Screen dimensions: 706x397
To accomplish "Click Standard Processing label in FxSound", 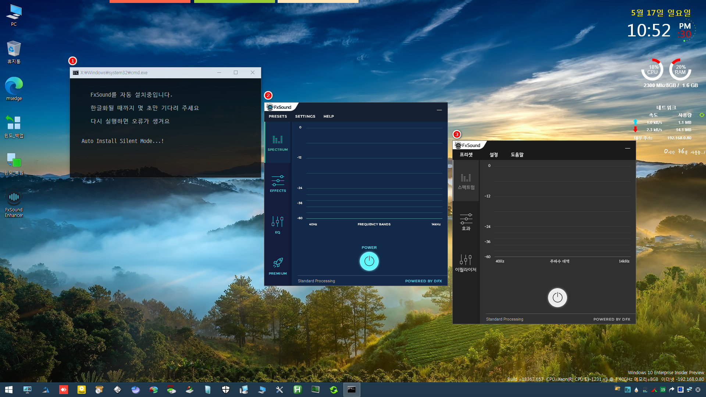I will coord(316,281).
